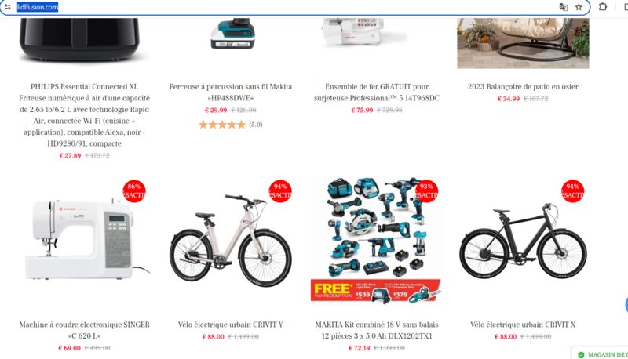
Task: Open 2023 Balançoire de patio en osier
Action: [523, 86]
